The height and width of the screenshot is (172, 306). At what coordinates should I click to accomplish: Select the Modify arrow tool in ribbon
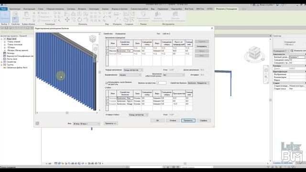click(5, 17)
